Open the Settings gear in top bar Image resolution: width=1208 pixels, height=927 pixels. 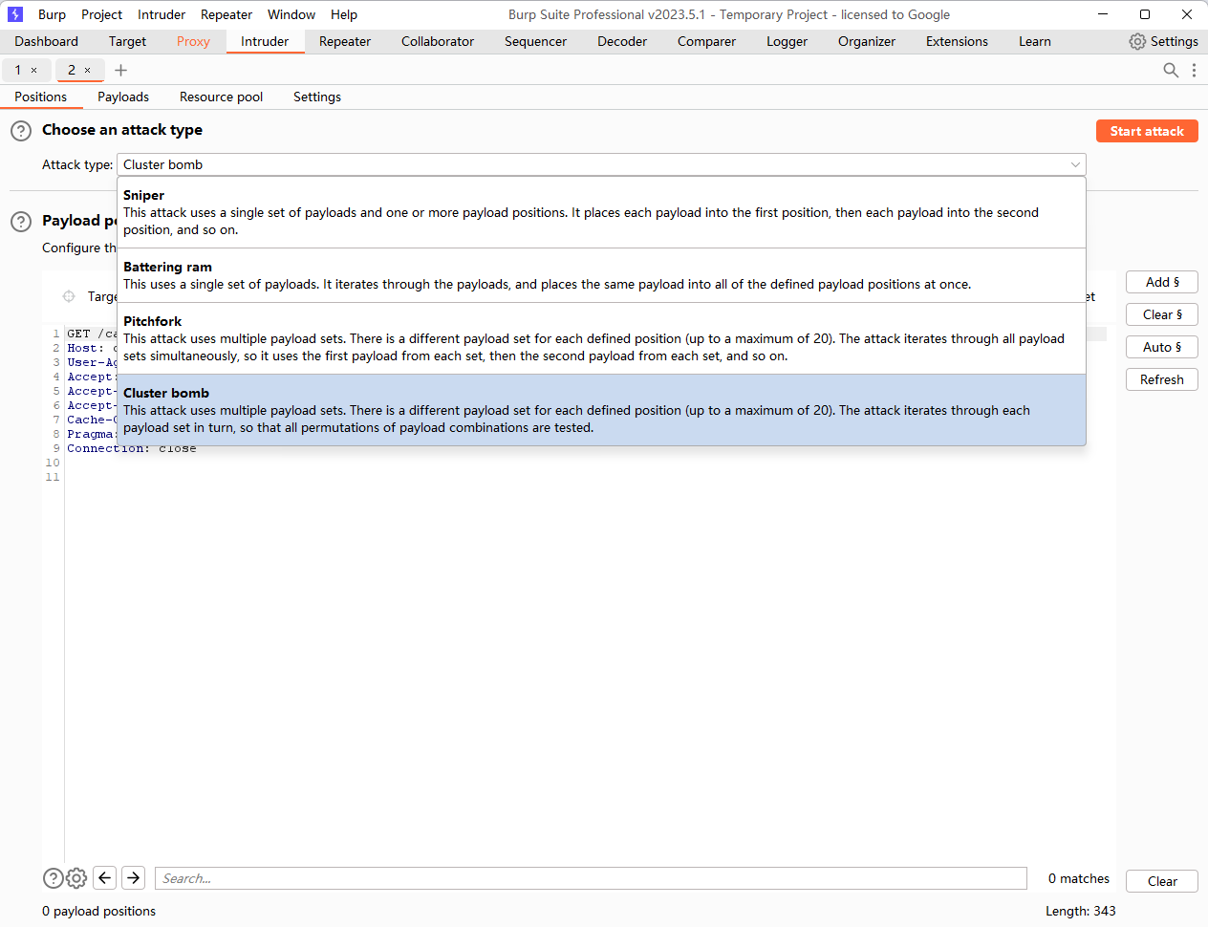(x=1163, y=41)
